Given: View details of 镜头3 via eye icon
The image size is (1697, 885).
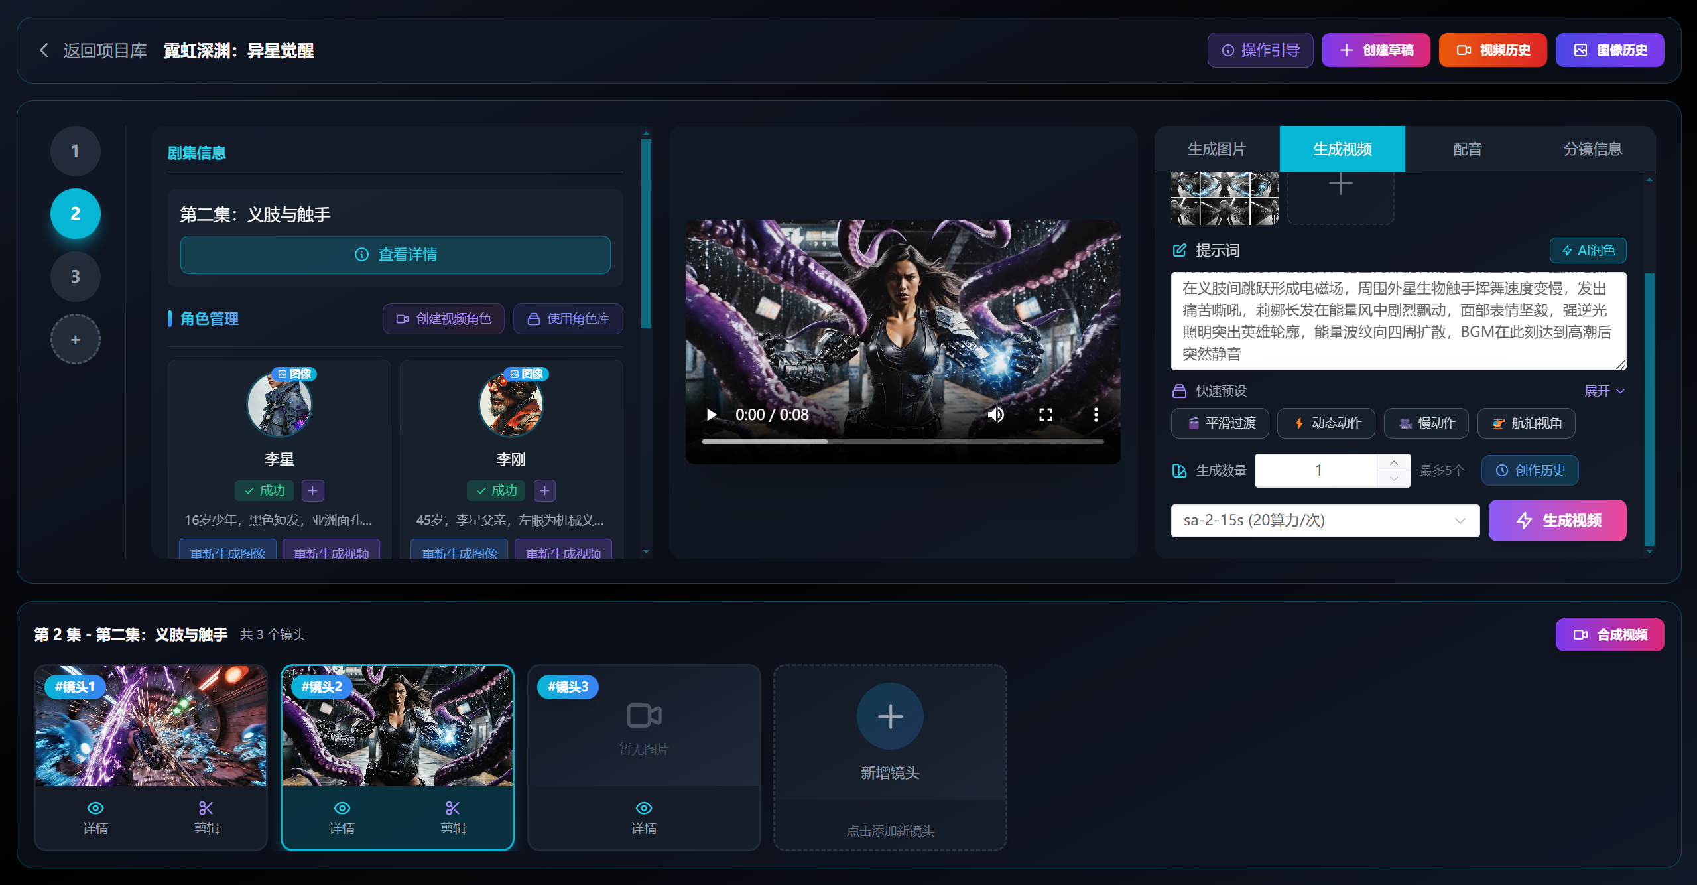Looking at the screenshot, I should pos(643,808).
